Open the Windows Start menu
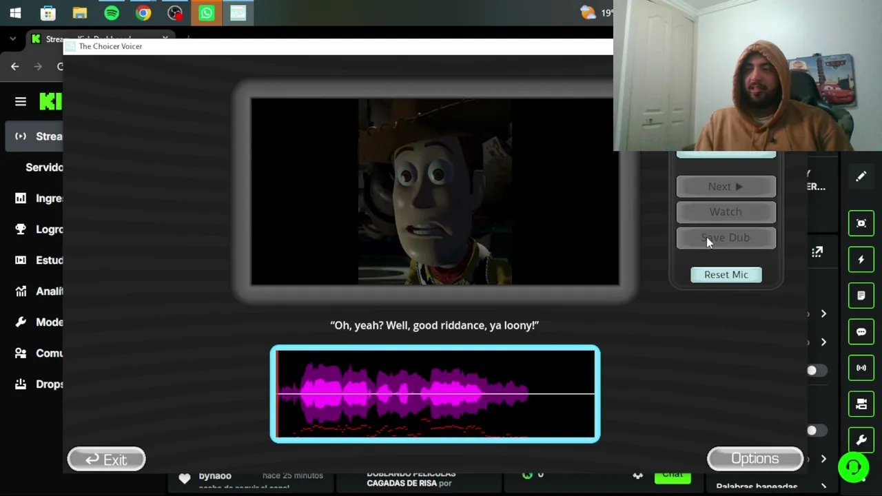 coord(15,12)
